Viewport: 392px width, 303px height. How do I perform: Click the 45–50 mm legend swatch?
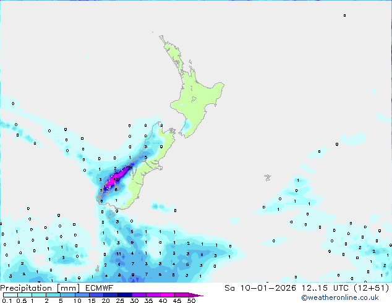[182, 295]
